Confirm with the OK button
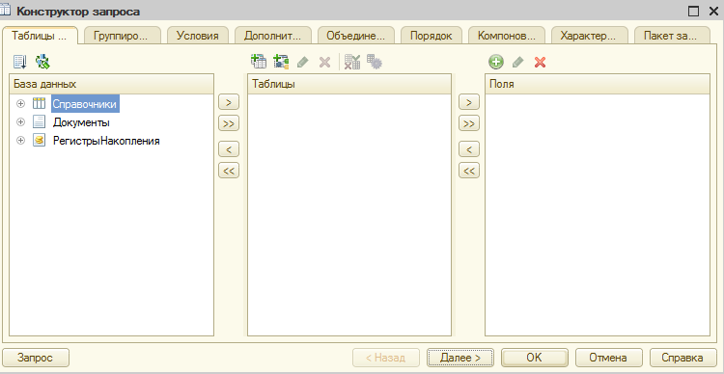Viewport: 724px width, 374px height. [x=535, y=358]
